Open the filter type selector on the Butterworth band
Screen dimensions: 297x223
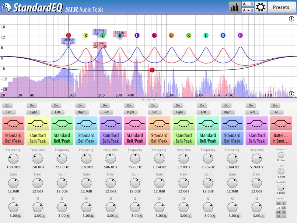coord(281,137)
